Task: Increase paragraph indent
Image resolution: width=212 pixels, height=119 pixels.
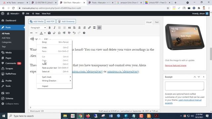Action: (x=69, y=33)
